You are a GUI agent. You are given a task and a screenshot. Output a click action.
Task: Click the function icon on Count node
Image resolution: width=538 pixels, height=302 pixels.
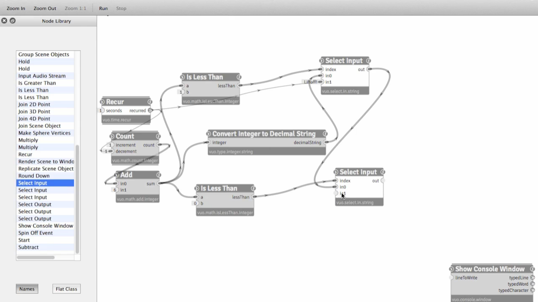[158, 136]
